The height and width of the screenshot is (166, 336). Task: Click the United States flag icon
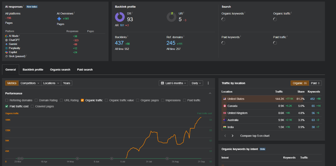pos(225,99)
